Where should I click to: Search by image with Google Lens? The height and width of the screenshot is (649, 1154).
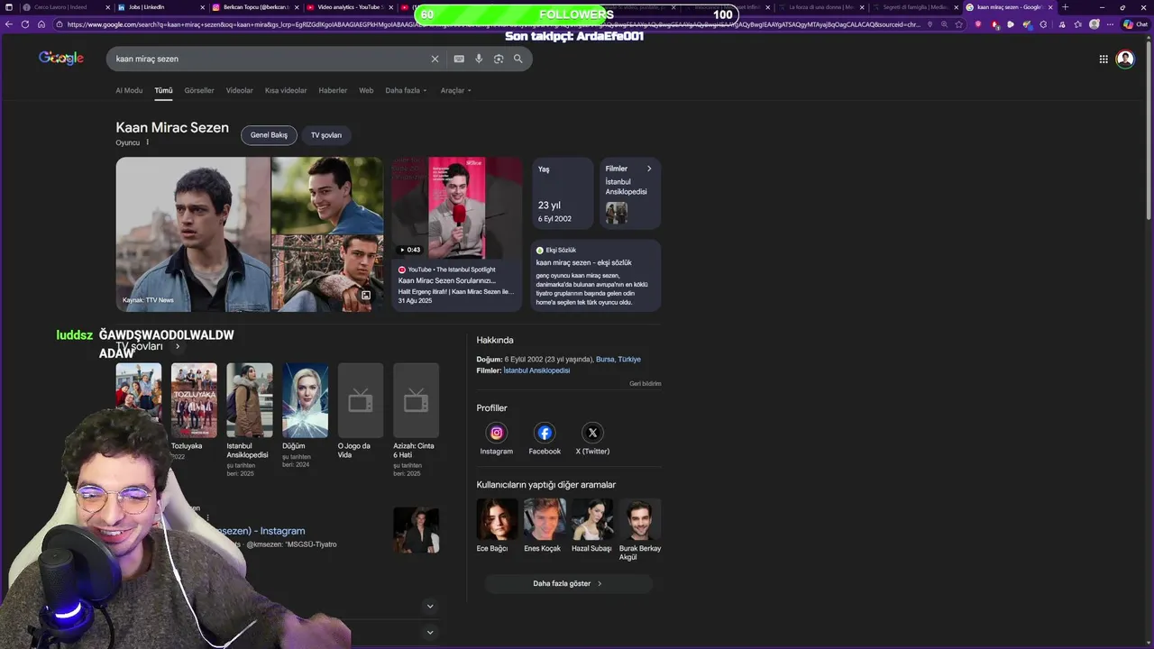tap(499, 59)
